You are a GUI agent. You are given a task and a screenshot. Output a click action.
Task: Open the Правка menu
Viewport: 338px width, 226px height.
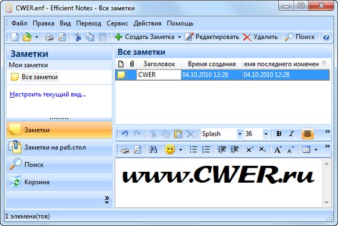point(43,23)
